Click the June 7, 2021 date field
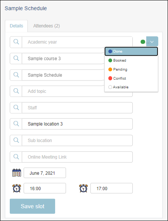 [45, 173]
